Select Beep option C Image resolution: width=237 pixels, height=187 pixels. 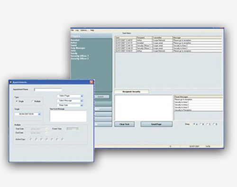(x=207, y=124)
